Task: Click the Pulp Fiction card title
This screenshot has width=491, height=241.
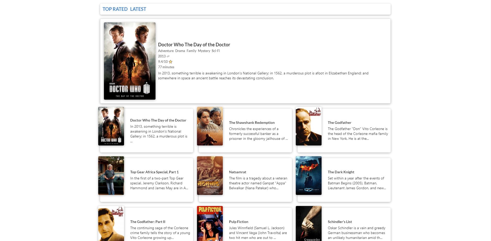Action: pyautogui.click(x=239, y=222)
